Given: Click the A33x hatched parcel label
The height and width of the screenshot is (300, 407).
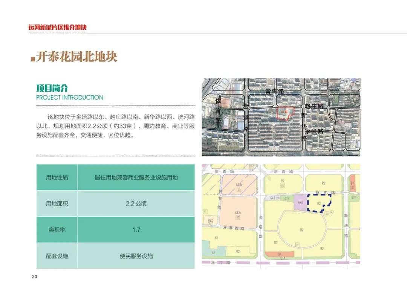Looking at the screenshot, I should pos(240,184).
